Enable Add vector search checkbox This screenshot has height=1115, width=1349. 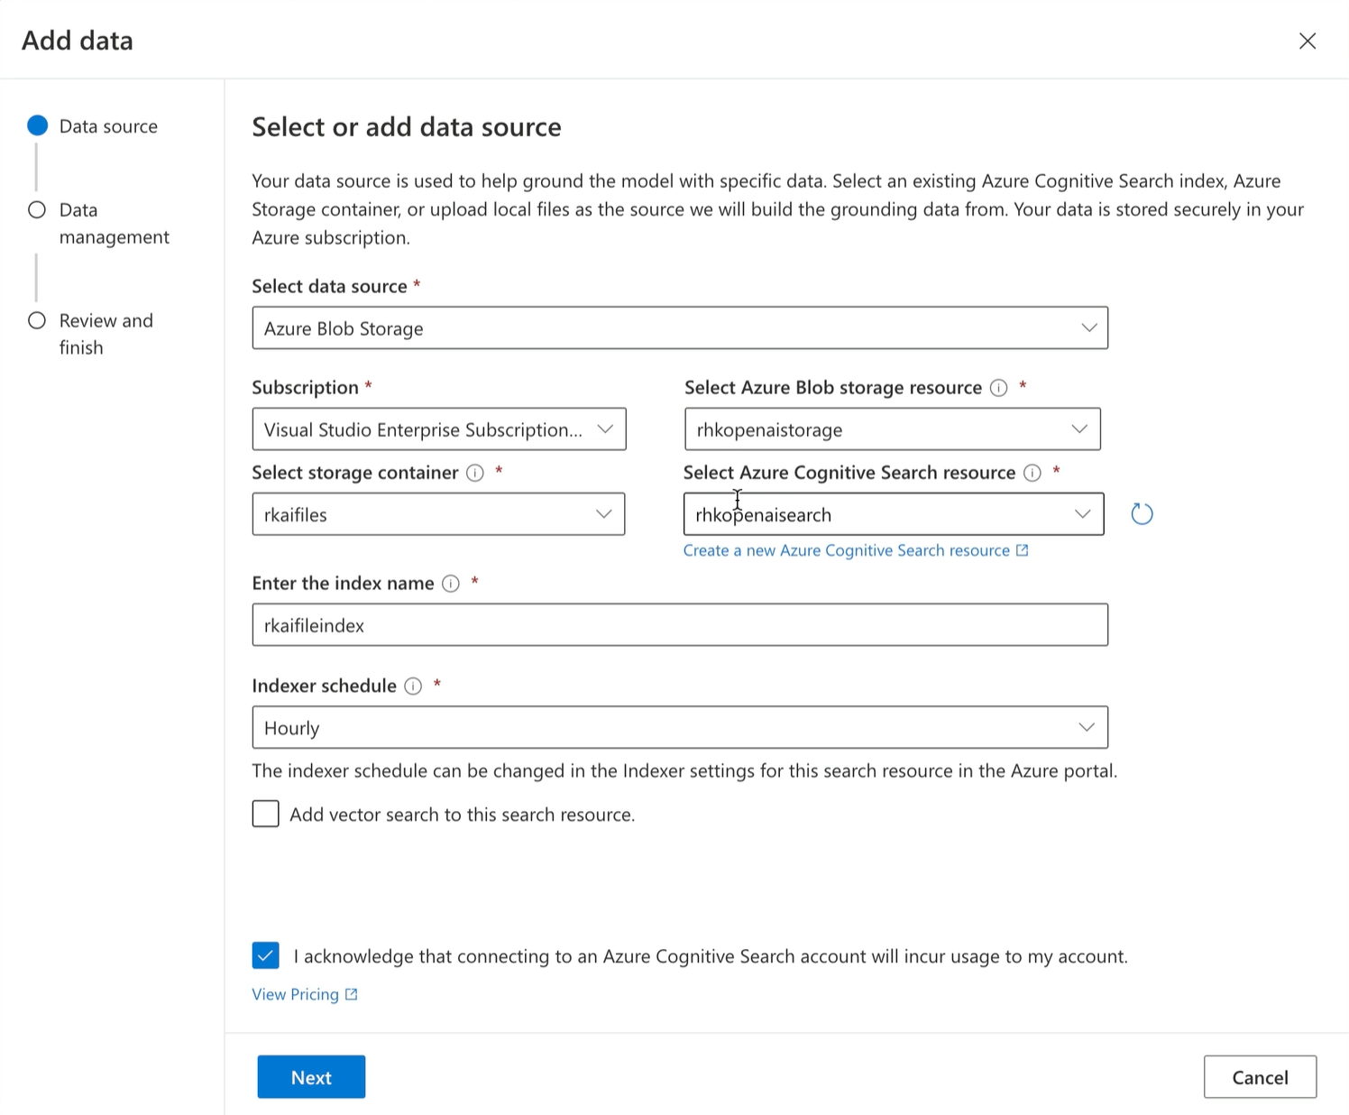pyautogui.click(x=266, y=814)
